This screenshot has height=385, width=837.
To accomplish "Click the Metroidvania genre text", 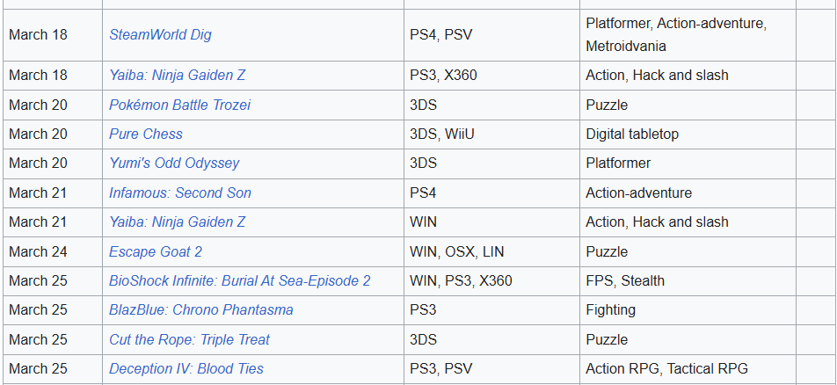I will point(626,46).
